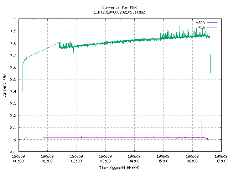
Task: Click the green +5A legend line sample
Action: click(212, 27)
